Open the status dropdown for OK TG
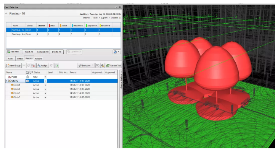This screenshot has height=151, width=278. [x=45, y=81]
